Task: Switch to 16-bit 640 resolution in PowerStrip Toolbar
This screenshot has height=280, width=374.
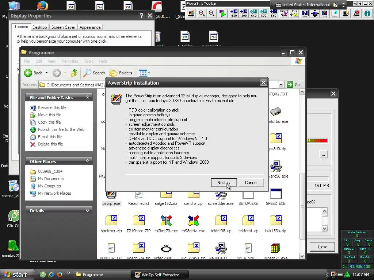Action: (254, 13)
